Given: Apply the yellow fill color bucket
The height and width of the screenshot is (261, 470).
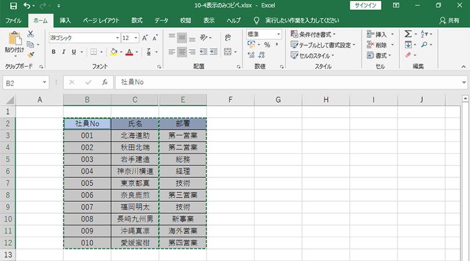Looking at the screenshot, I should coord(114,52).
